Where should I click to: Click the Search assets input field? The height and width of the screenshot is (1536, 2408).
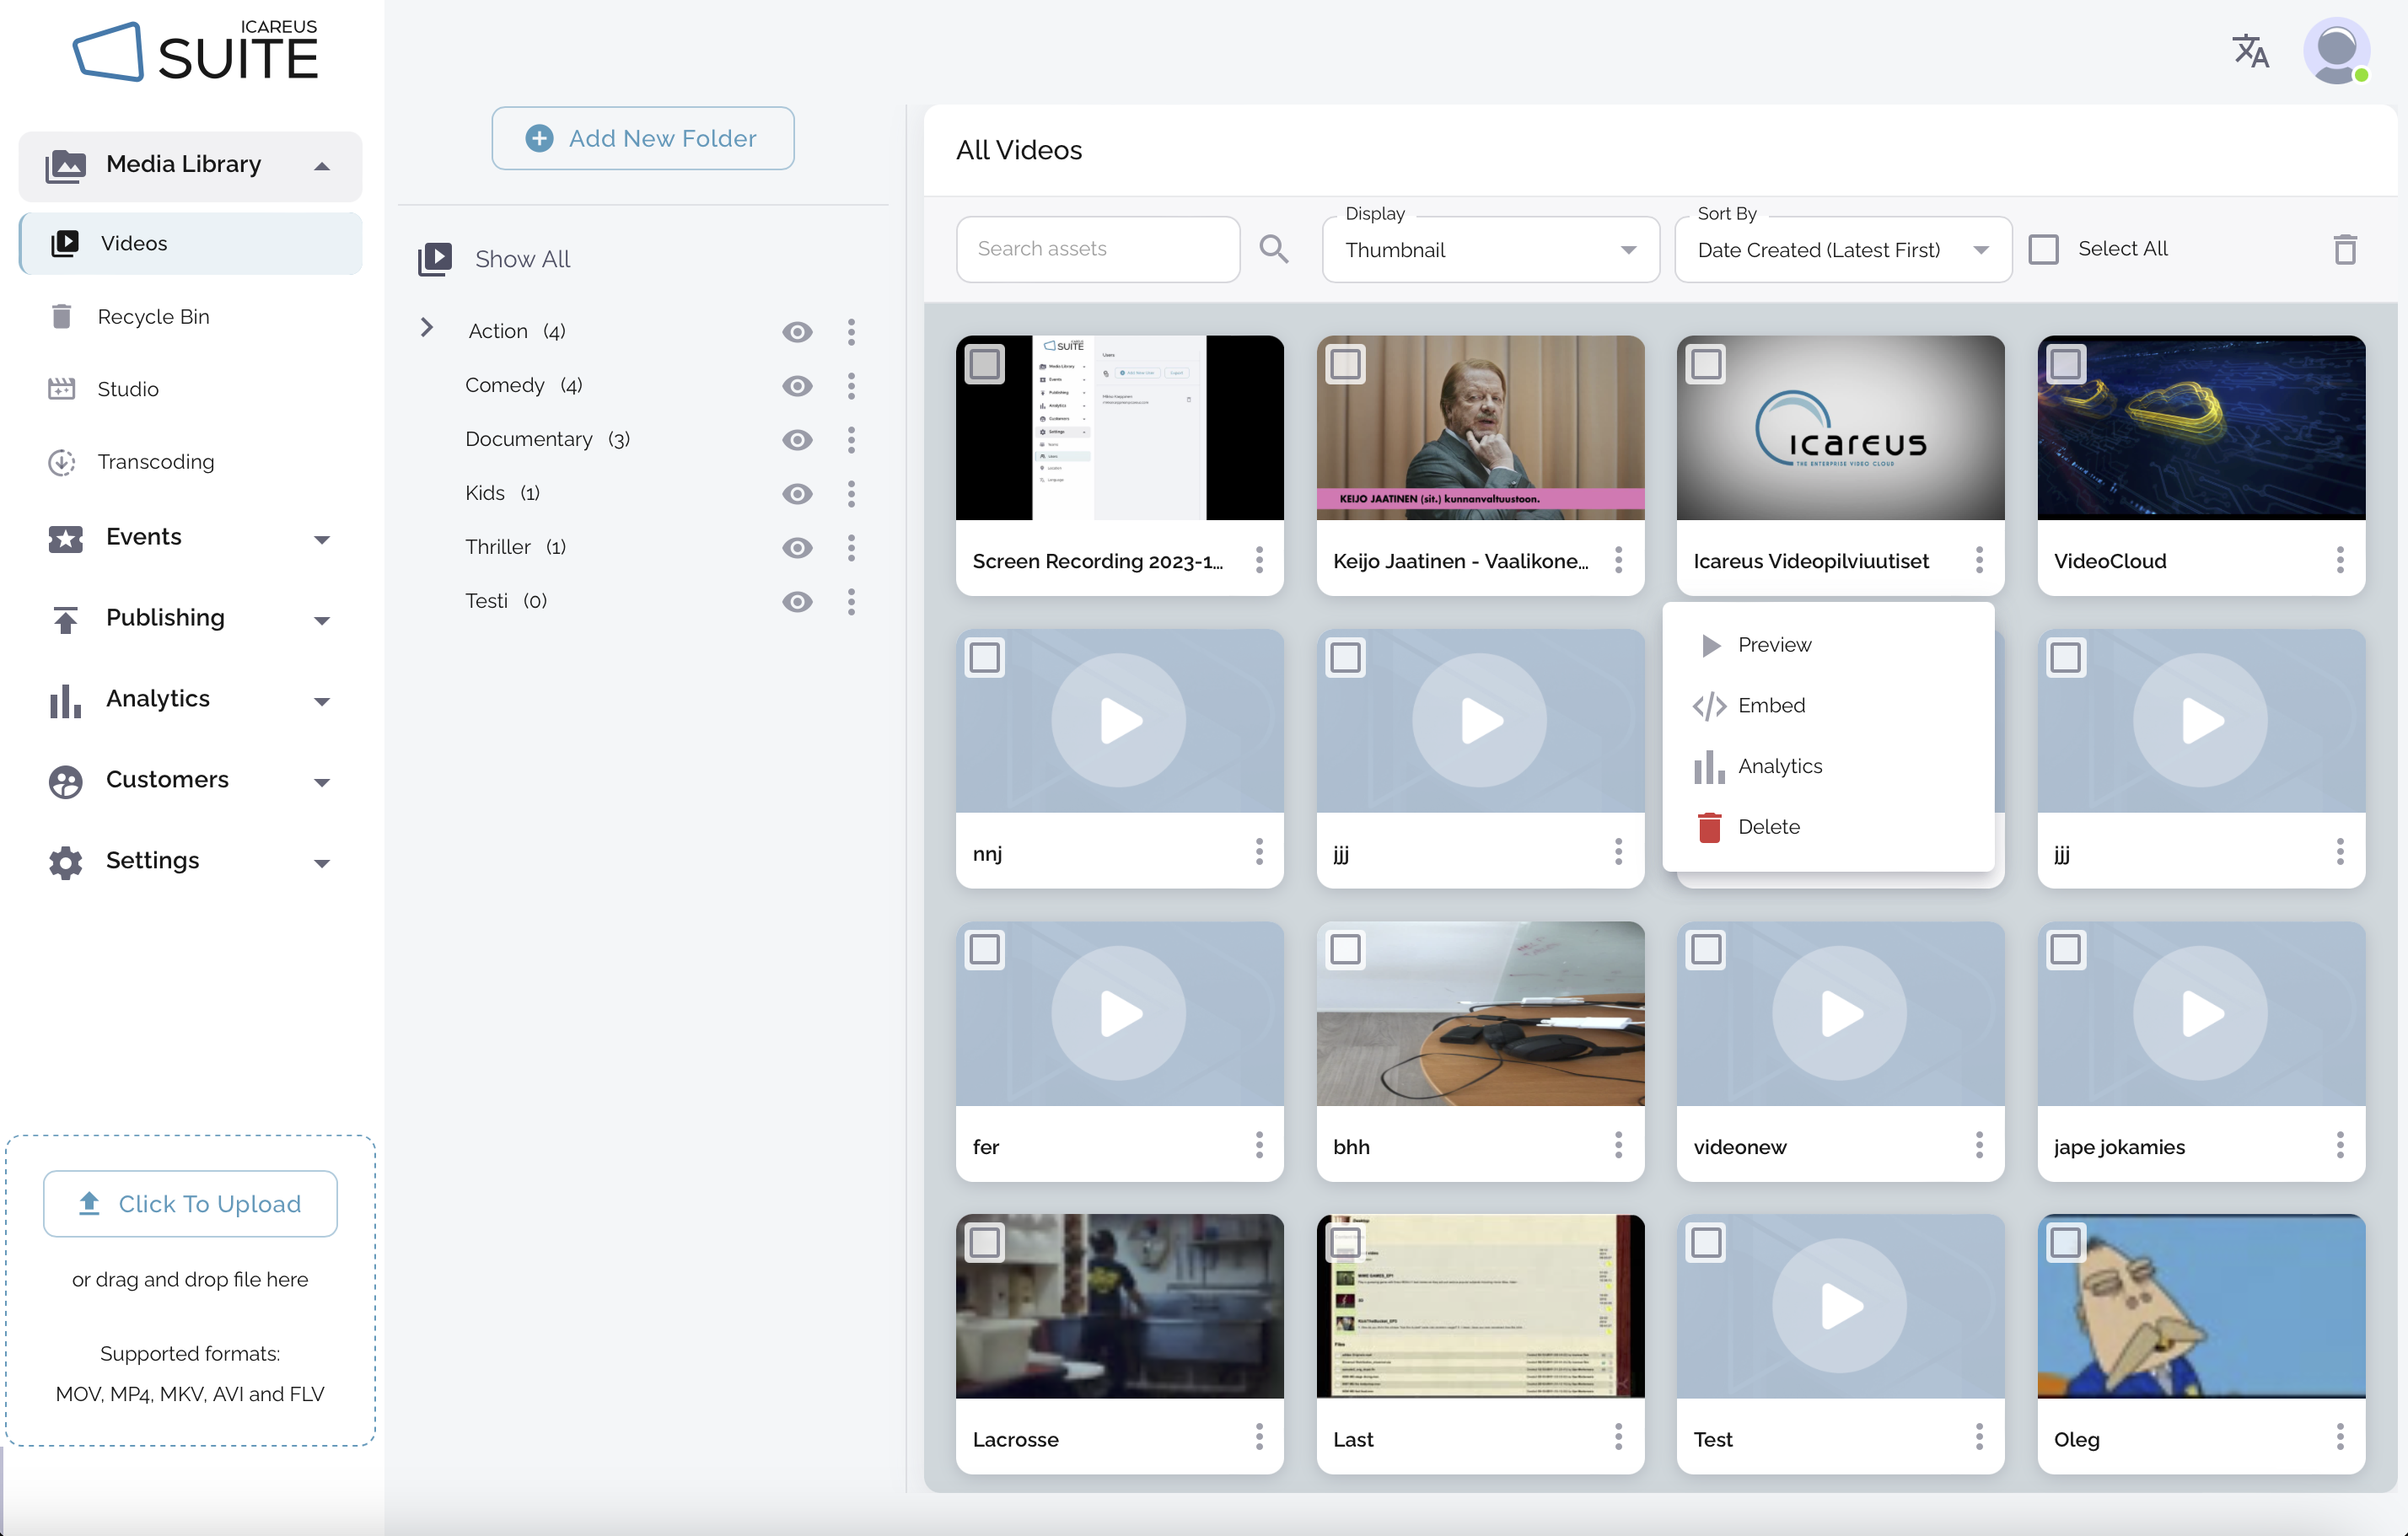pyautogui.click(x=1097, y=249)
